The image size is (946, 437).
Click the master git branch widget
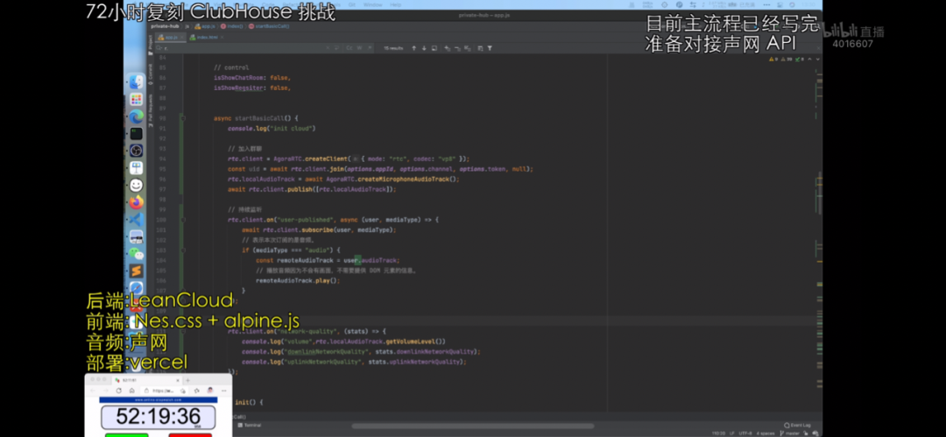(789, 433)
